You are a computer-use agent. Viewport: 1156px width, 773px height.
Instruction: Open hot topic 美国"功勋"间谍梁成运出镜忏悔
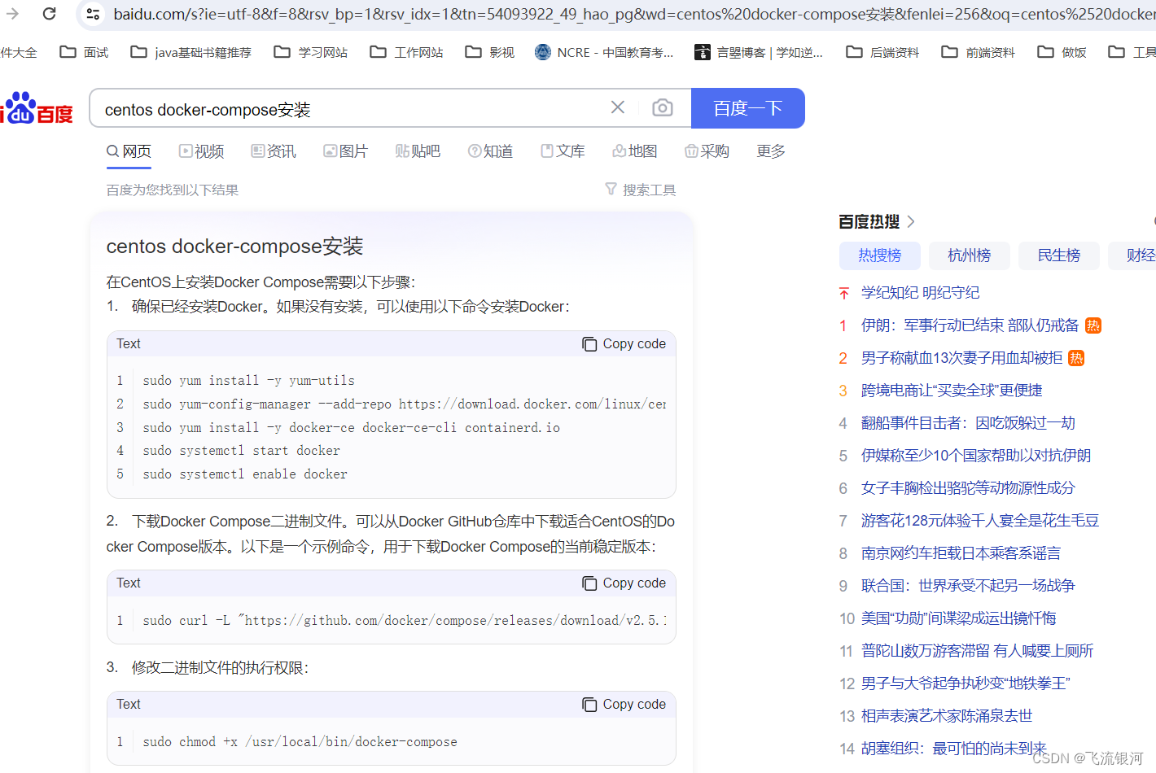(x=959, y=618)
